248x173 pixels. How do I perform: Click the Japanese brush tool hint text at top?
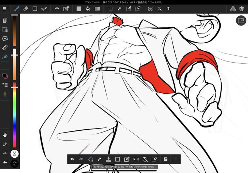point(124,2)
